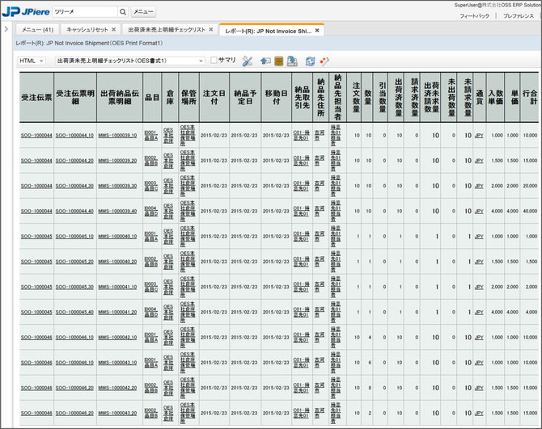Refresh the report with the refresh icon
This screenshot has height=429, width=542.
[310, 61]
